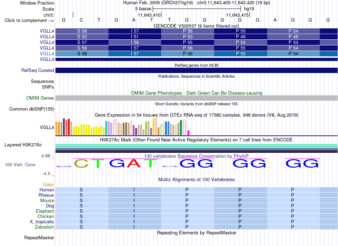Click the Human species label
Viewport: 338px width, 246px height.
point(47,190)
